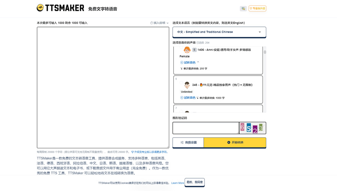The height and width of the screenshot is (191, 337).
Task: Open the text language dropdown showing 中文
Action: pos(219,32)
